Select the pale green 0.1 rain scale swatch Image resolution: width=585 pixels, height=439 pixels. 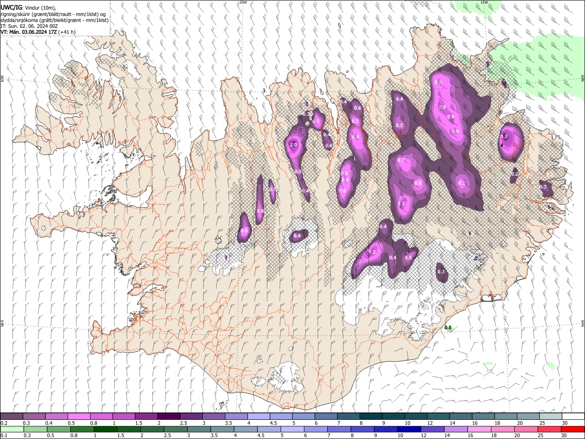tap(12, 429)
